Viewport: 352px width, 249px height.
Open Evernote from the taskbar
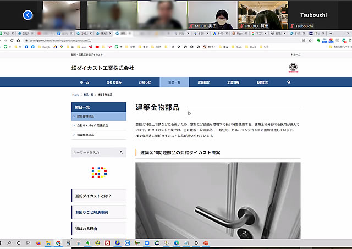(x=88, y=243)
